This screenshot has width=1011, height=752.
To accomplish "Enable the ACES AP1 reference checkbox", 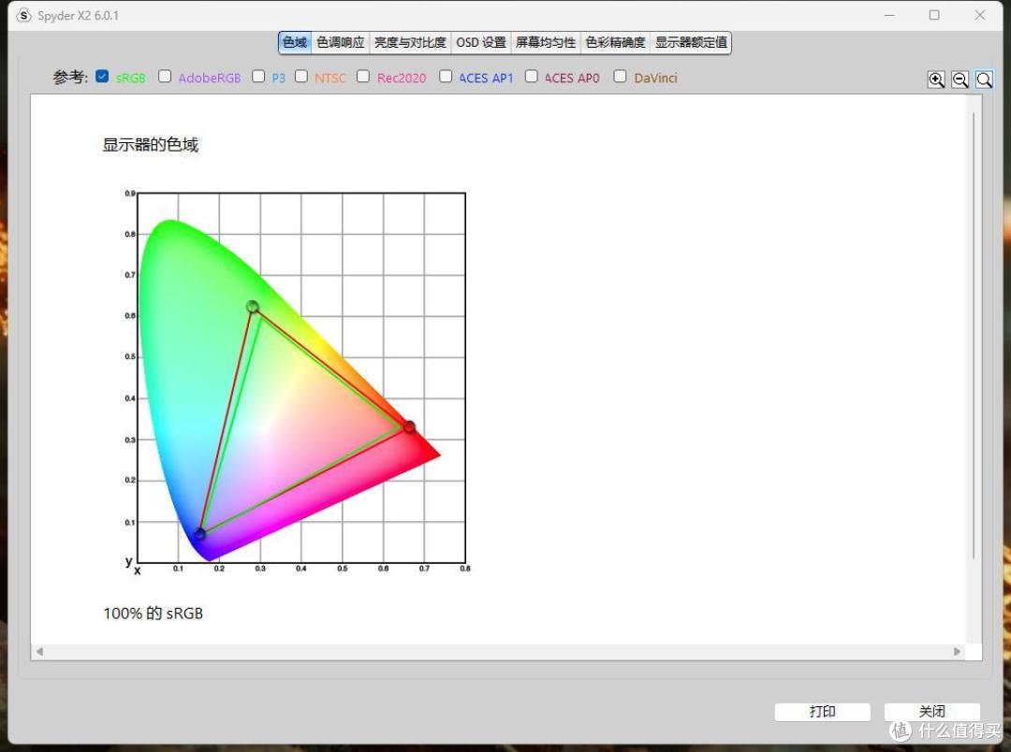I will [x=446, y=76].
